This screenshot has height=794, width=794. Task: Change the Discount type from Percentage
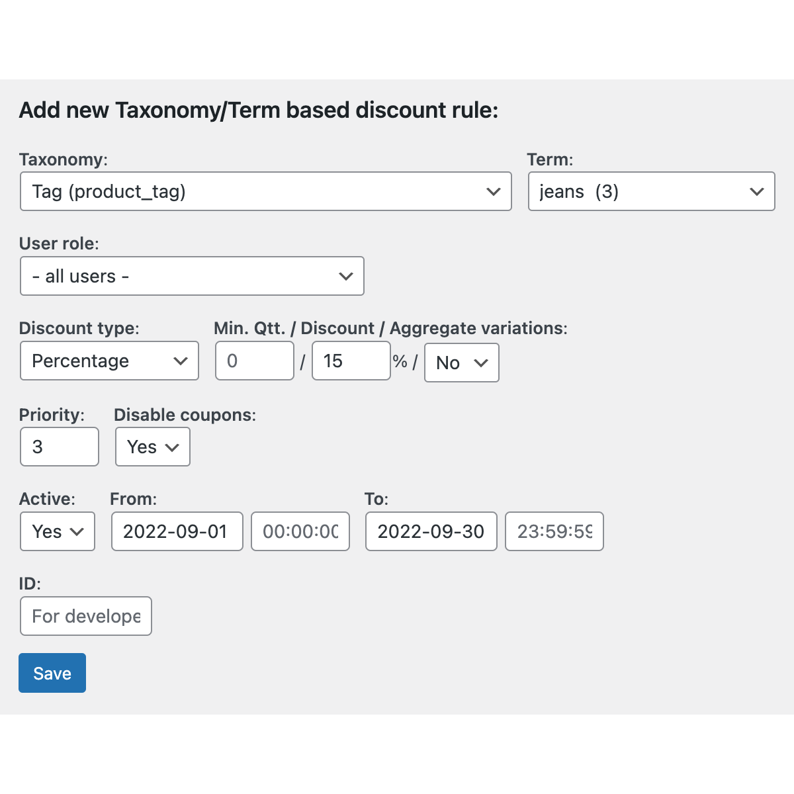(x=109, y=361)
